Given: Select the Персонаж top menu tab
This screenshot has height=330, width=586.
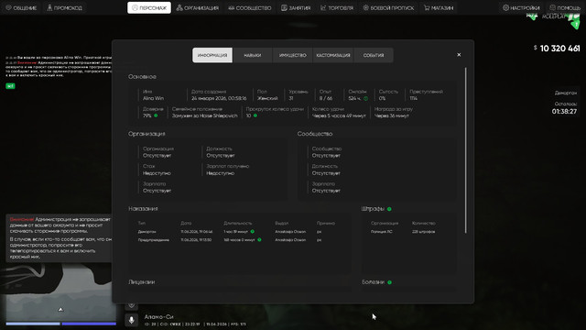Looking at the screenshot, I should coord(149,7).
